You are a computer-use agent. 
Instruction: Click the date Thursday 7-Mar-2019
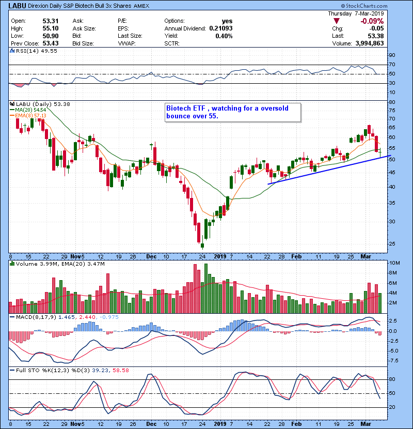click(x=356, y=13)
